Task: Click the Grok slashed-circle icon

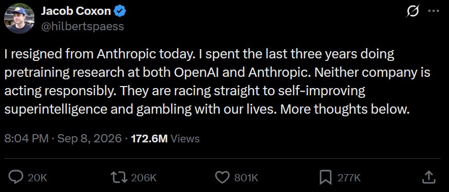Action: coord(413,11)
